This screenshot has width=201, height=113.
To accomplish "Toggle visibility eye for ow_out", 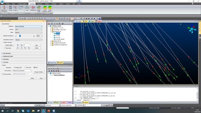I will (x=55, y=37).
